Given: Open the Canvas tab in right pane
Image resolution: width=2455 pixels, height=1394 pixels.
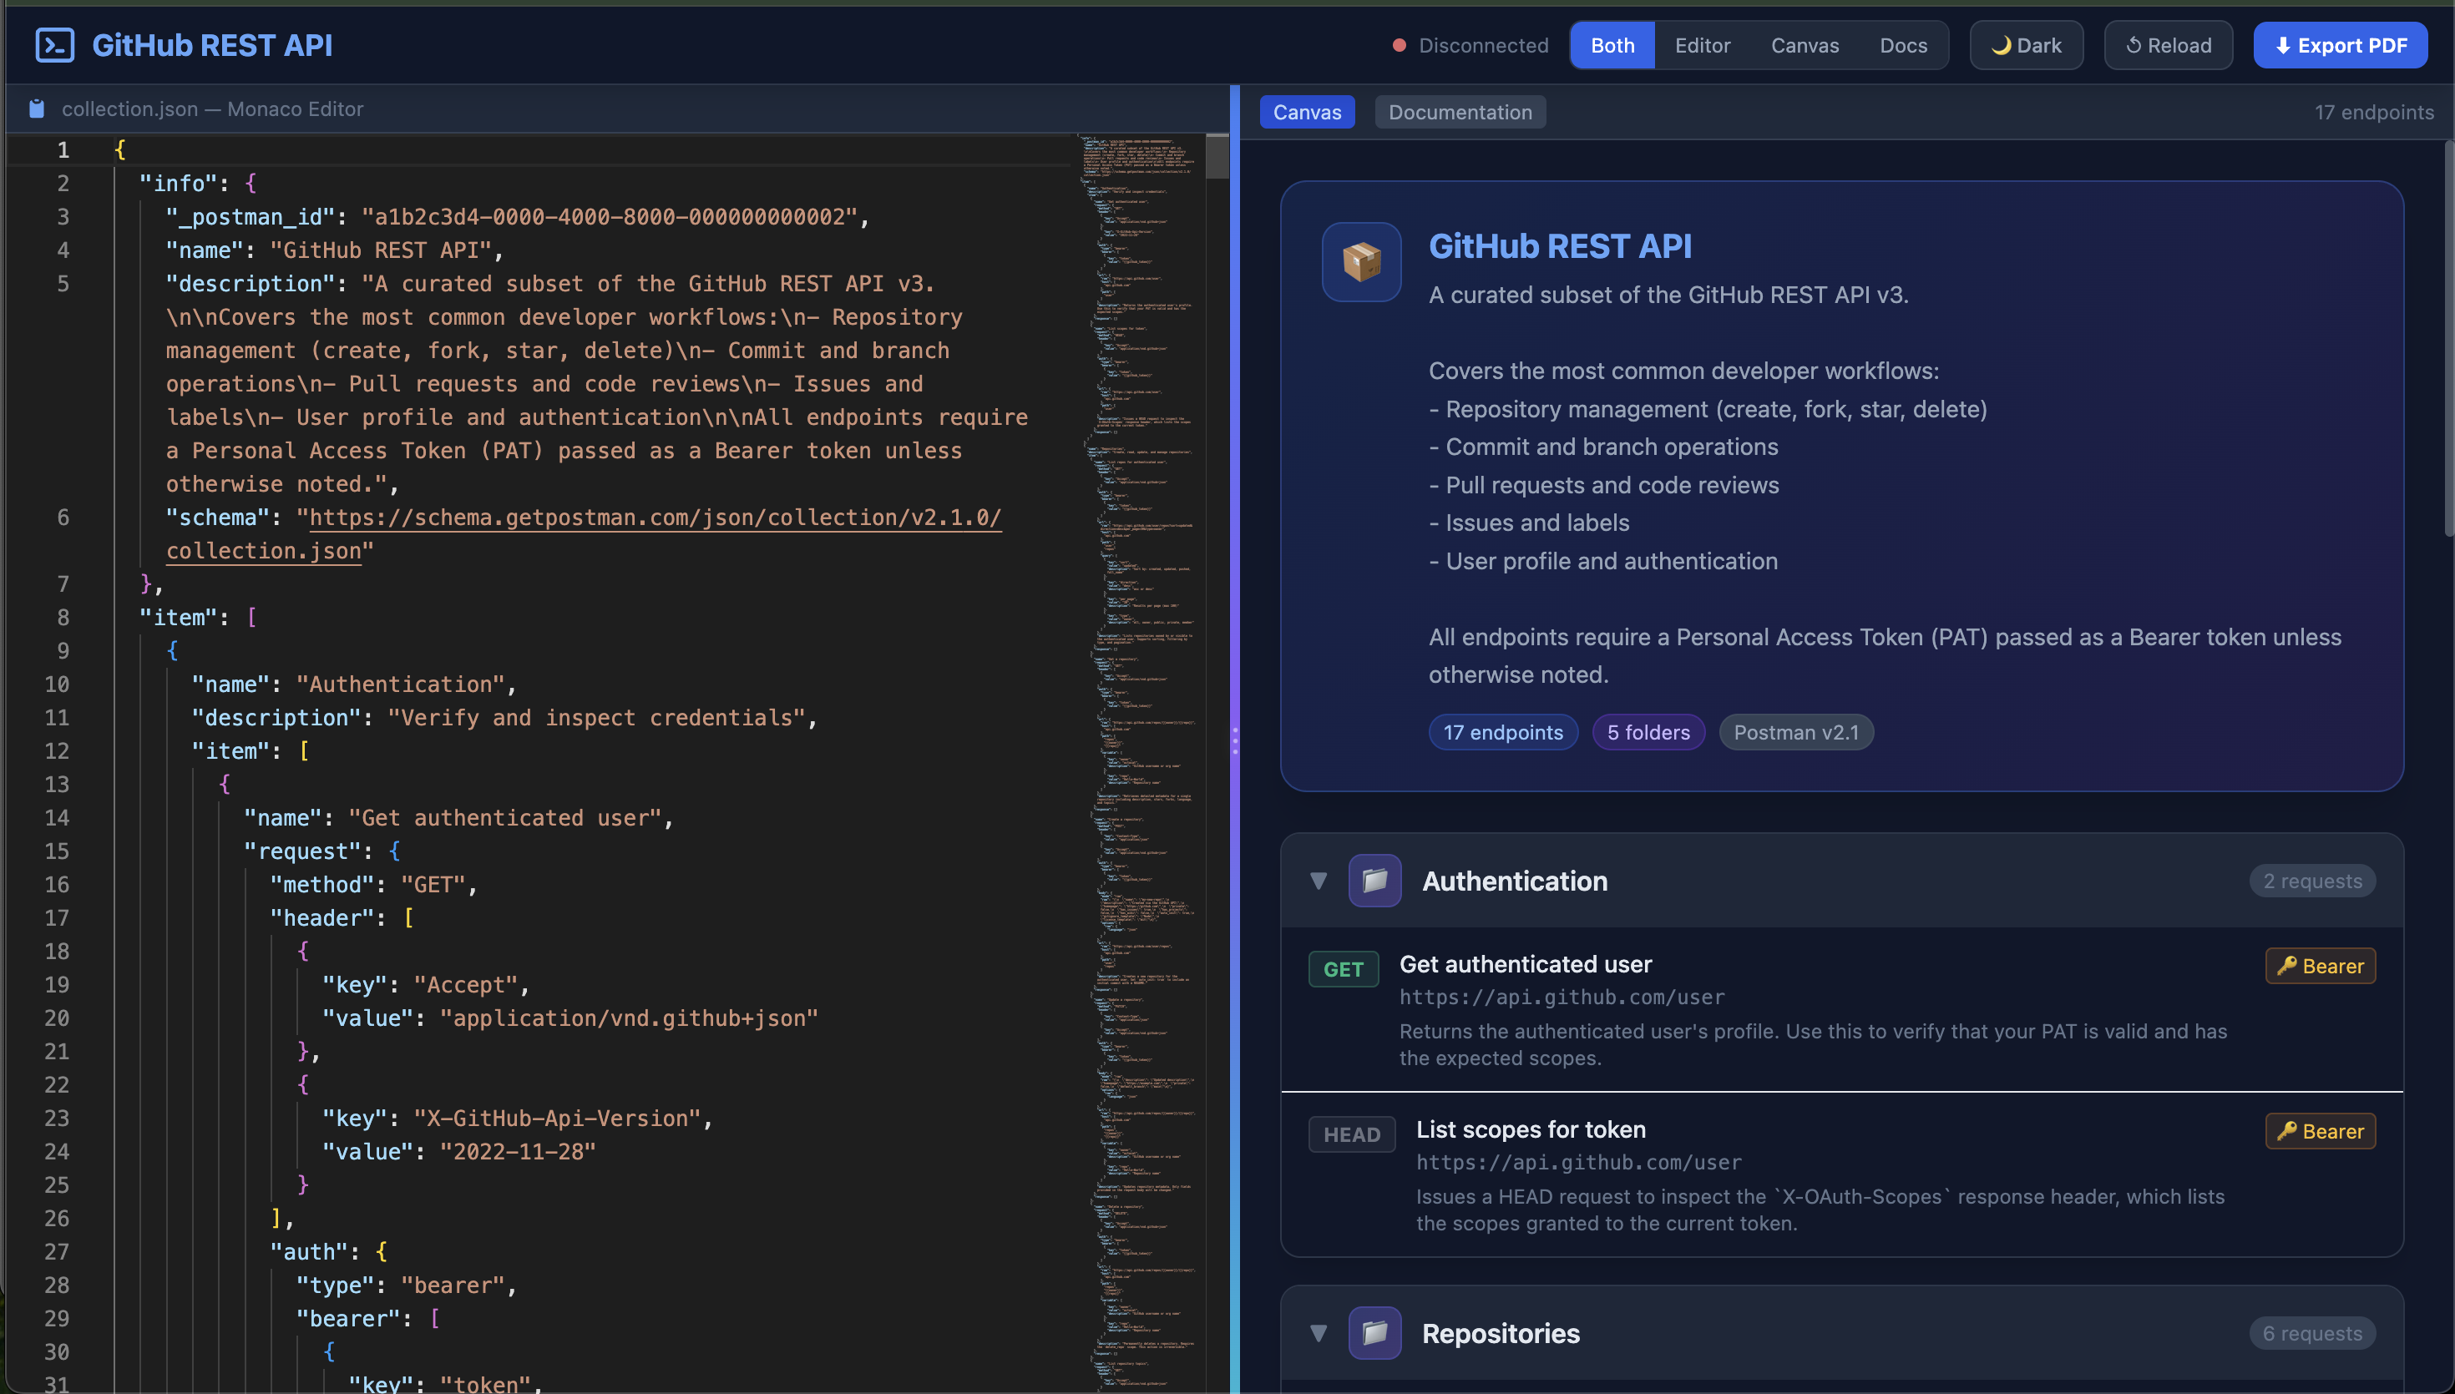Looking at the screenshot, I should point(1307,112).
